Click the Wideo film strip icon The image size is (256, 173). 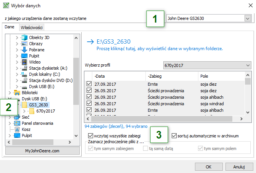(24, 62)
